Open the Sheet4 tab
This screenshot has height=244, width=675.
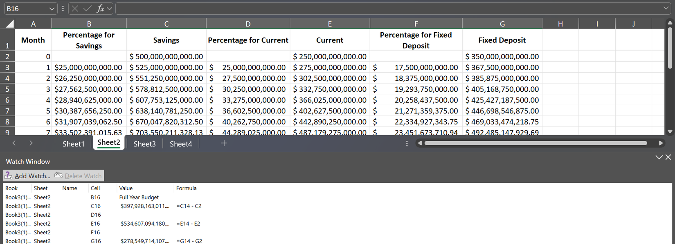coord(180,144)
